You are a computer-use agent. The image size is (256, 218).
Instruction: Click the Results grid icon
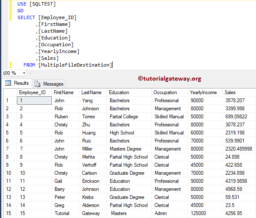coord(8,83)
